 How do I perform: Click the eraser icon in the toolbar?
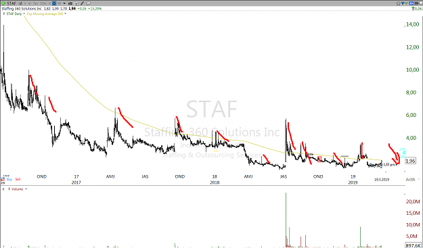point(88,3)
